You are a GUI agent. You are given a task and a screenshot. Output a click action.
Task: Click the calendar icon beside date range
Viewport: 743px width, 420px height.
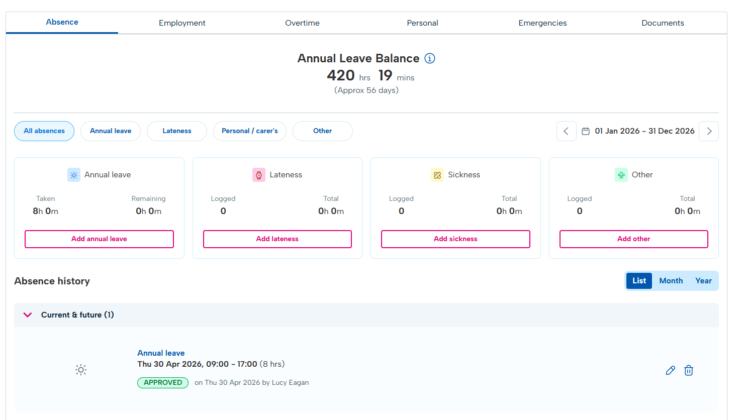click(586, 131)
